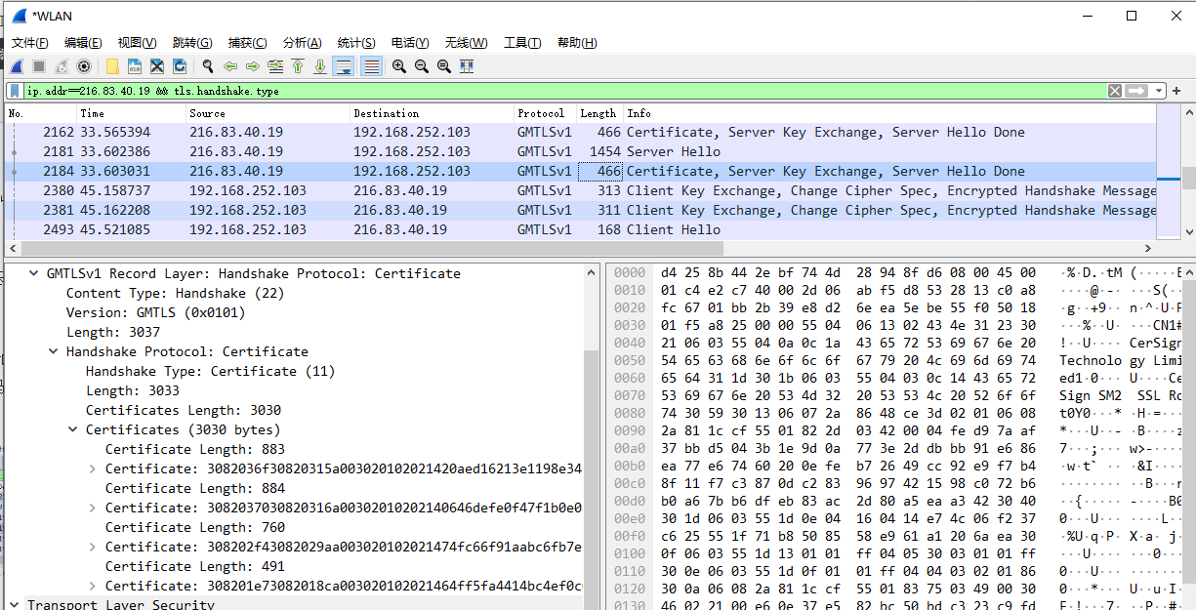Click the find packet magnifier icon
The height and width of the screenshot is (610, 1196).
click(x=207, y=66)
